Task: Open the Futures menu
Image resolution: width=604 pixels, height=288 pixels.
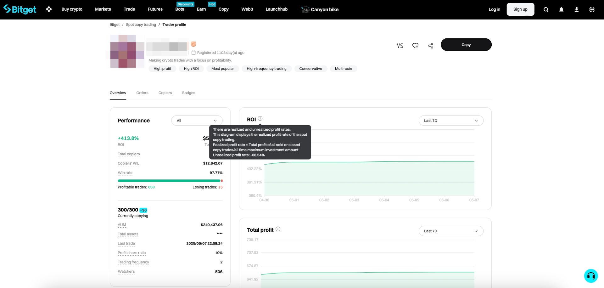Action: 155,9
